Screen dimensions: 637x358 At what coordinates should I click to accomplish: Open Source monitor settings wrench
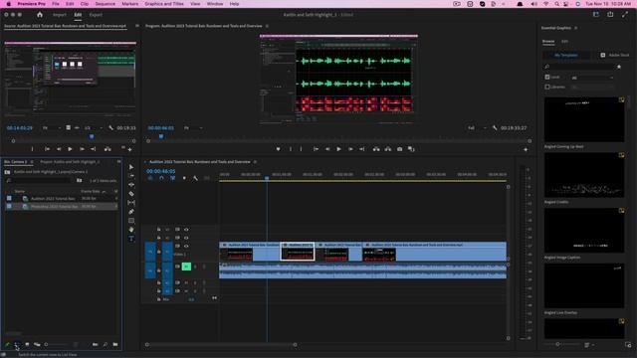[x=110, y=128]
